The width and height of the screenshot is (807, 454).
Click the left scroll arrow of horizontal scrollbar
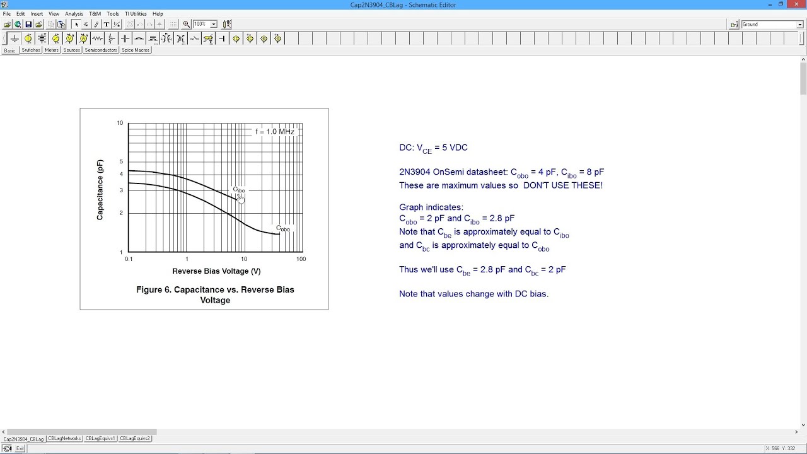point(3,432)
